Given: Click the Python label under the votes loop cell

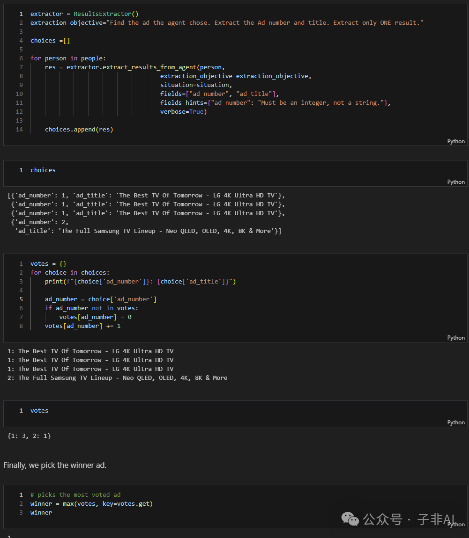Looking at the screenshot, I should (x=456, y=338).
